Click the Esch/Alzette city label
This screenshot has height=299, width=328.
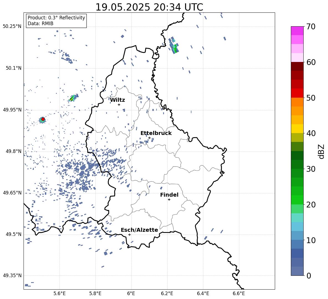coord(139,230)
